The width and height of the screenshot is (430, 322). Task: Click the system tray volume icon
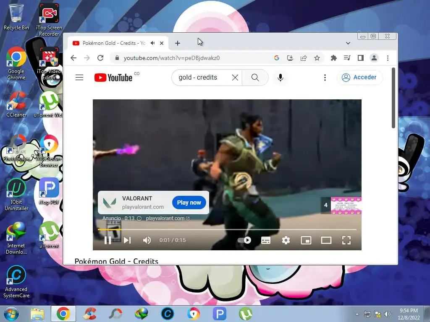(387, 314)
